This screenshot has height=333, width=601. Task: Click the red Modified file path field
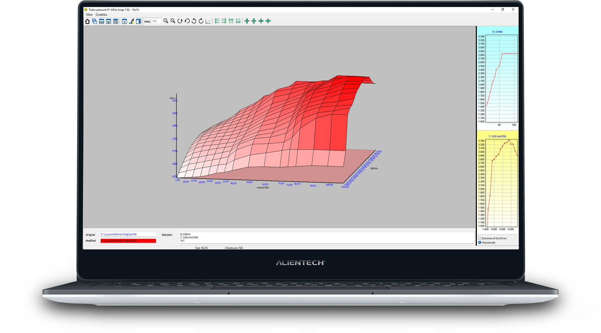click(128, 241)
